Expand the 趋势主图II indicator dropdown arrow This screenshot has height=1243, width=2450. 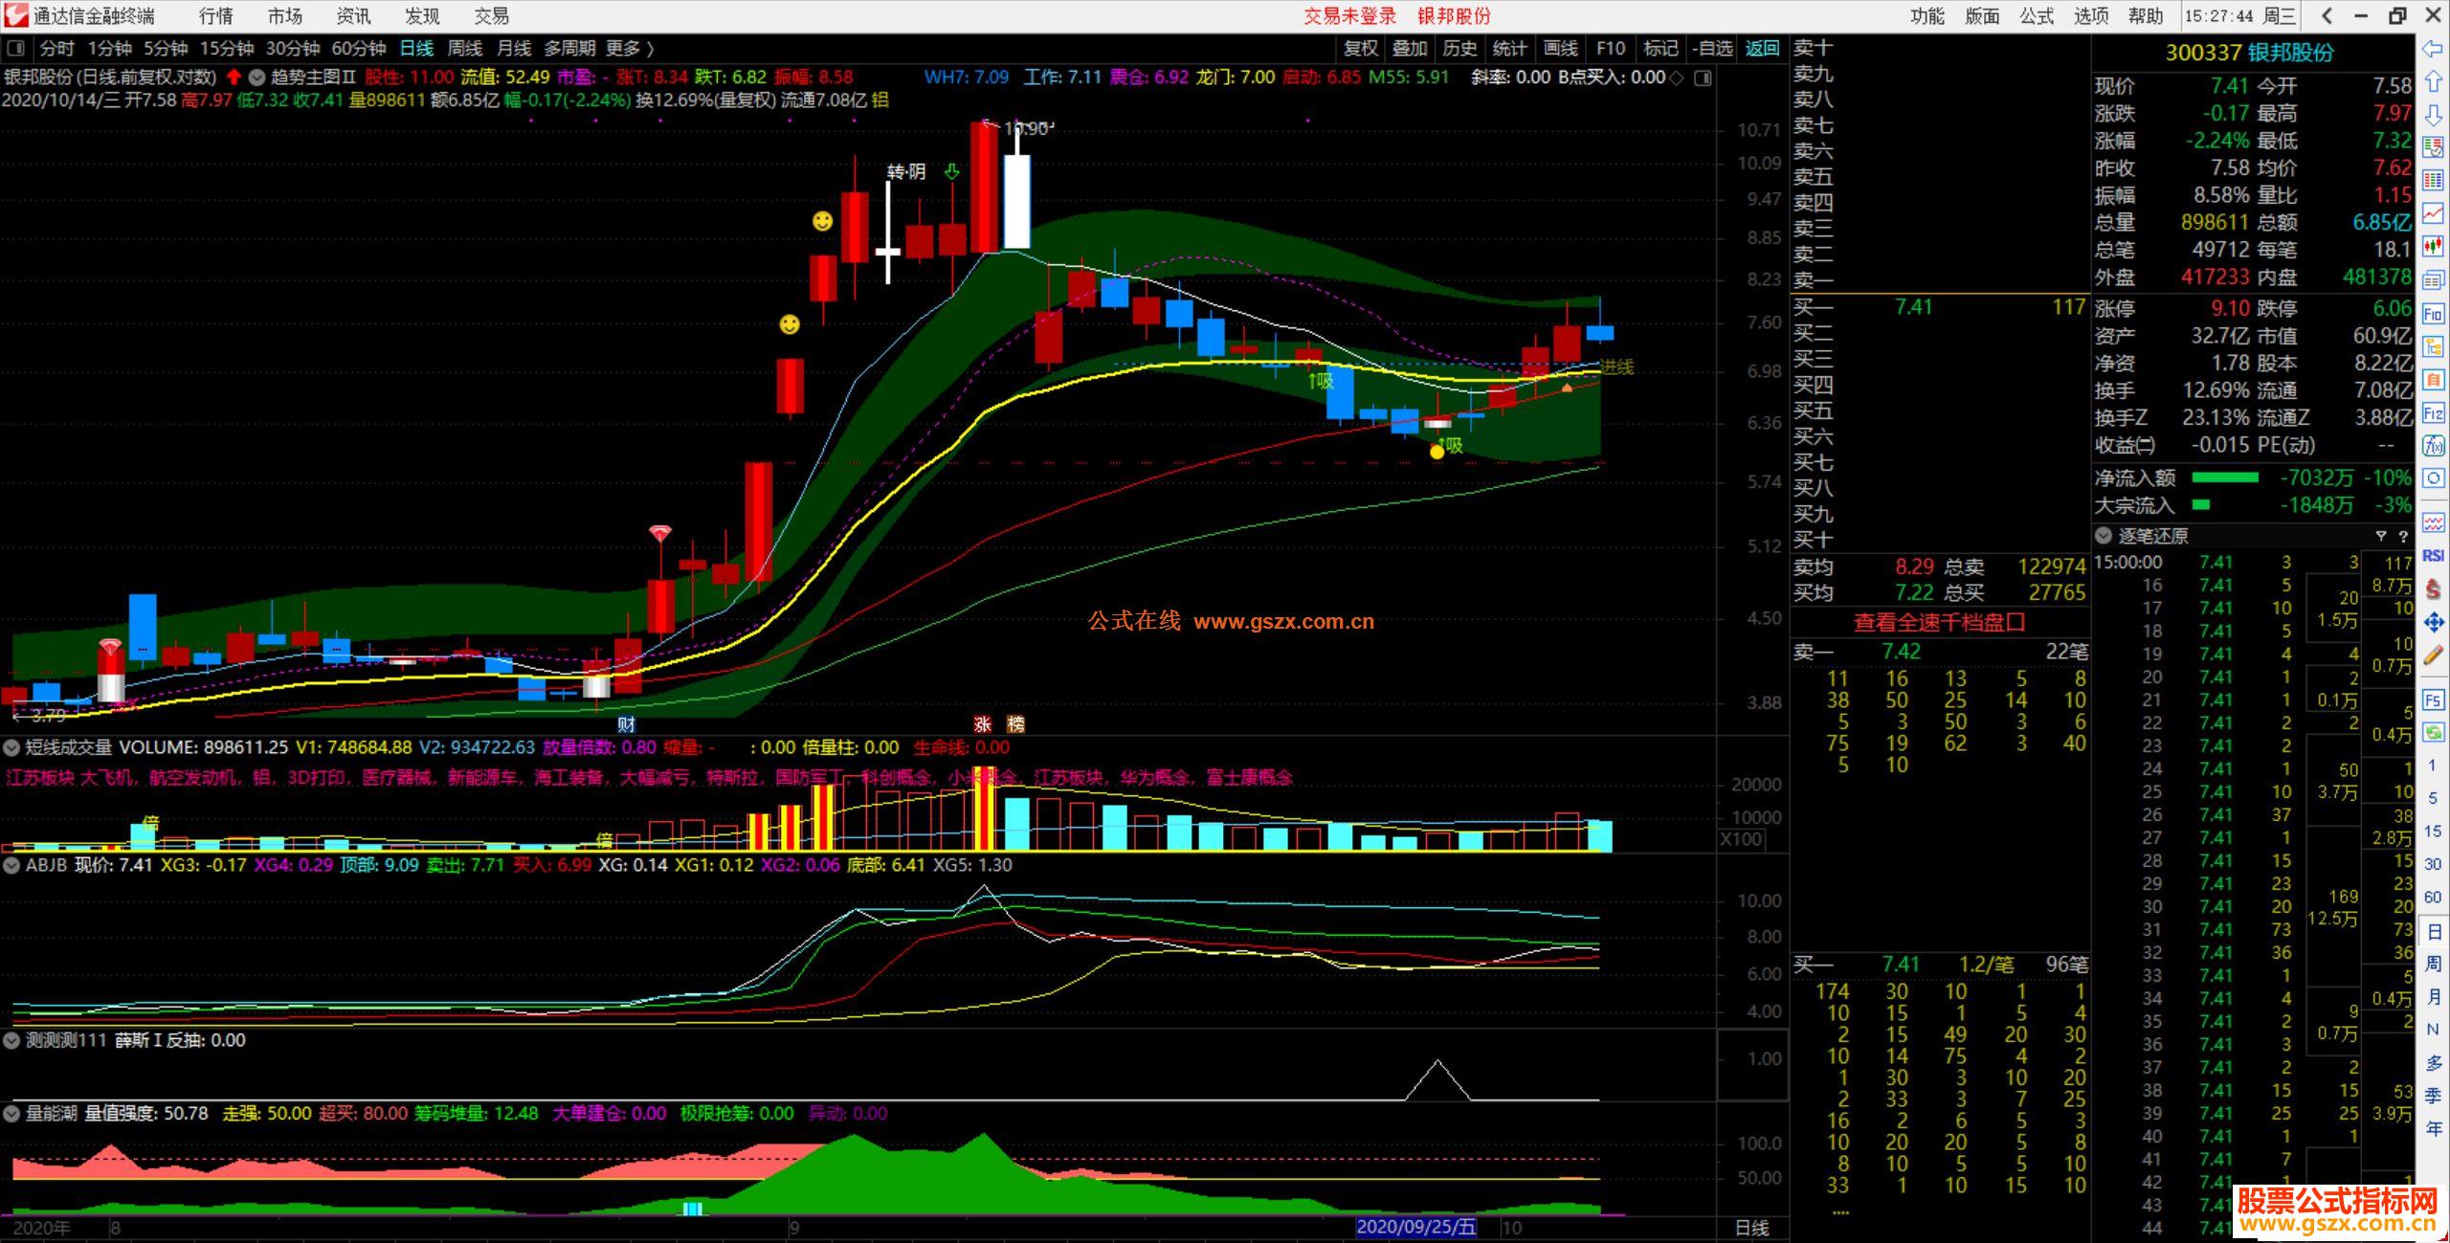(256, 77)
